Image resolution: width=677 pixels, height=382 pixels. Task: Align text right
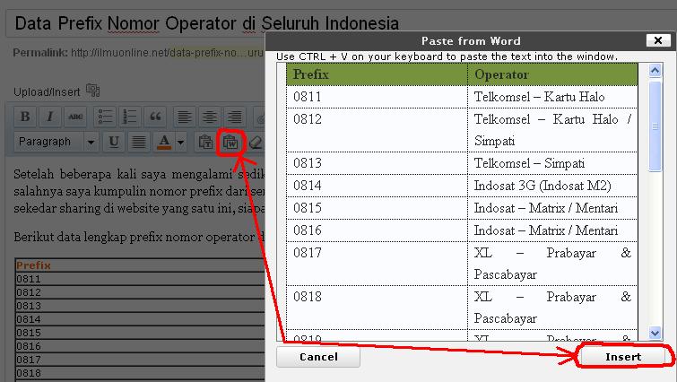(x=234, y=117)
